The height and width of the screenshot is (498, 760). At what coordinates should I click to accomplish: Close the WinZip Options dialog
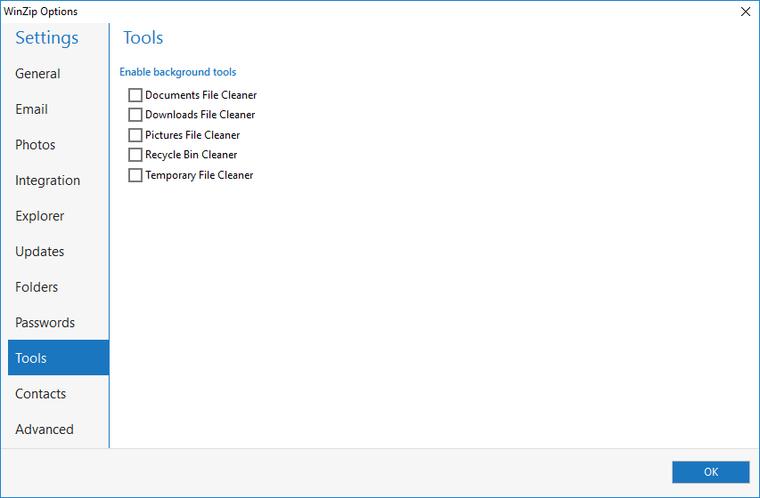746,12
